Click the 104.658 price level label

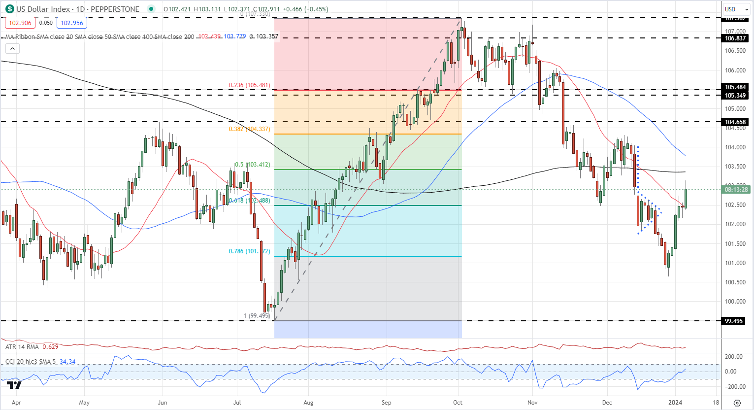pos(735,122)
